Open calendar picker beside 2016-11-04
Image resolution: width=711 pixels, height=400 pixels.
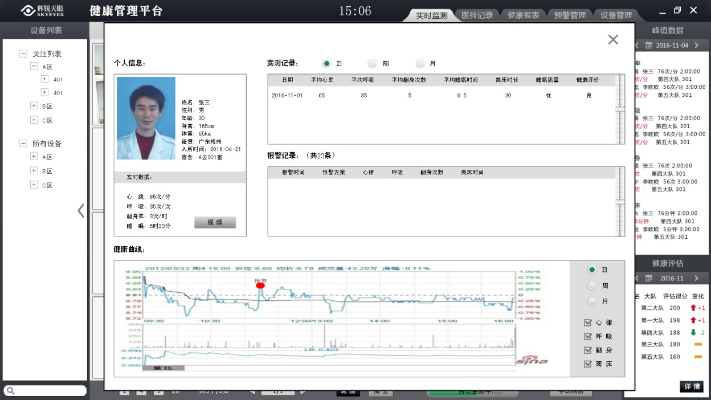click(648, 45)
